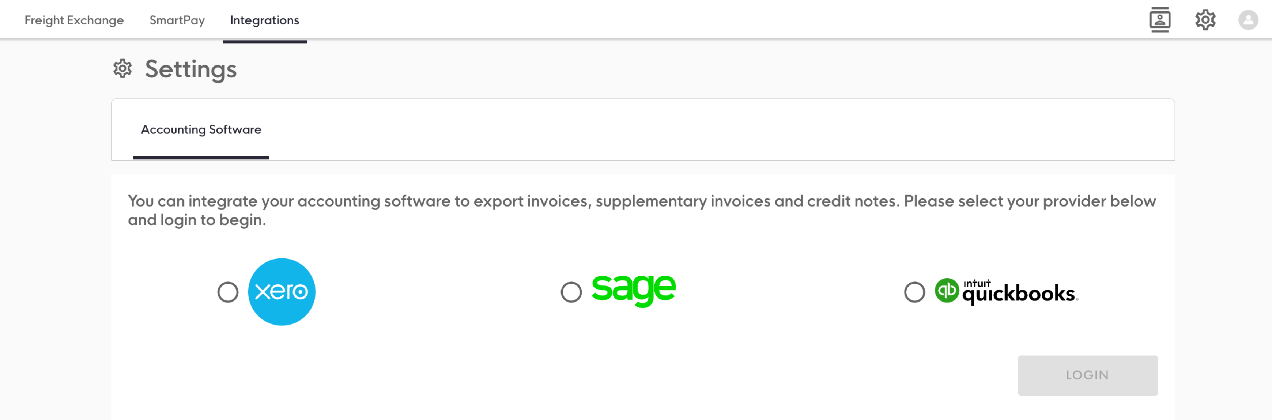Open the settings gear in top bar
The height and width of the screenshot is (420, 1272).
(1205, 20)
